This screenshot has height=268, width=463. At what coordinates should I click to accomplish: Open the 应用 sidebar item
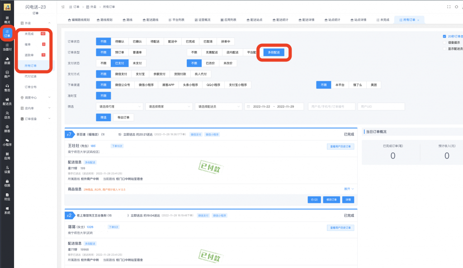click(x=6, y=155)
